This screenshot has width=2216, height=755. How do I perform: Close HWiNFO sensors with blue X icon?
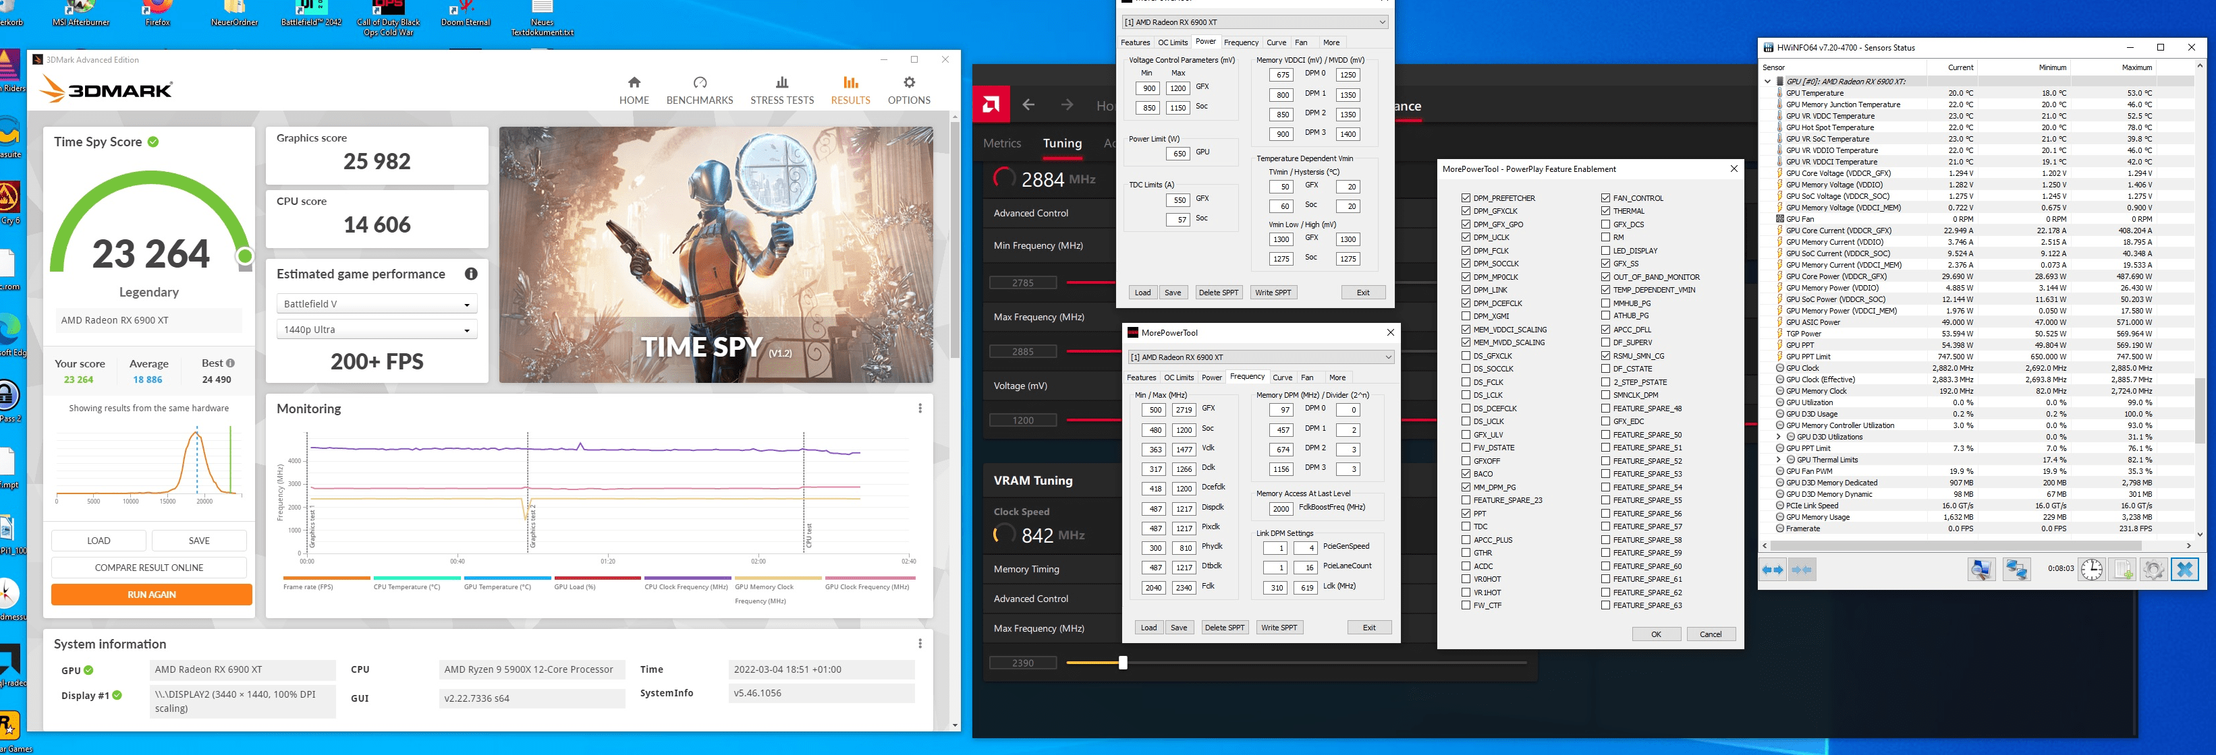point(2185,570)
